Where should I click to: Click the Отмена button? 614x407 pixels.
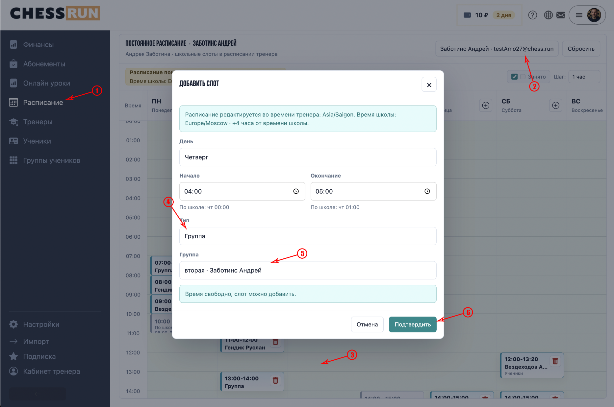(367, 324)
